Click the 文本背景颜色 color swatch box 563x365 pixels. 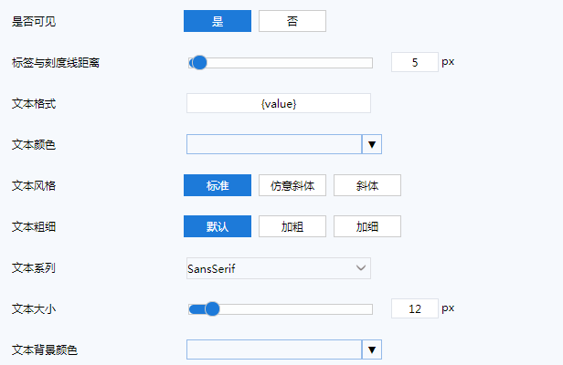click(x=274, y=349)
